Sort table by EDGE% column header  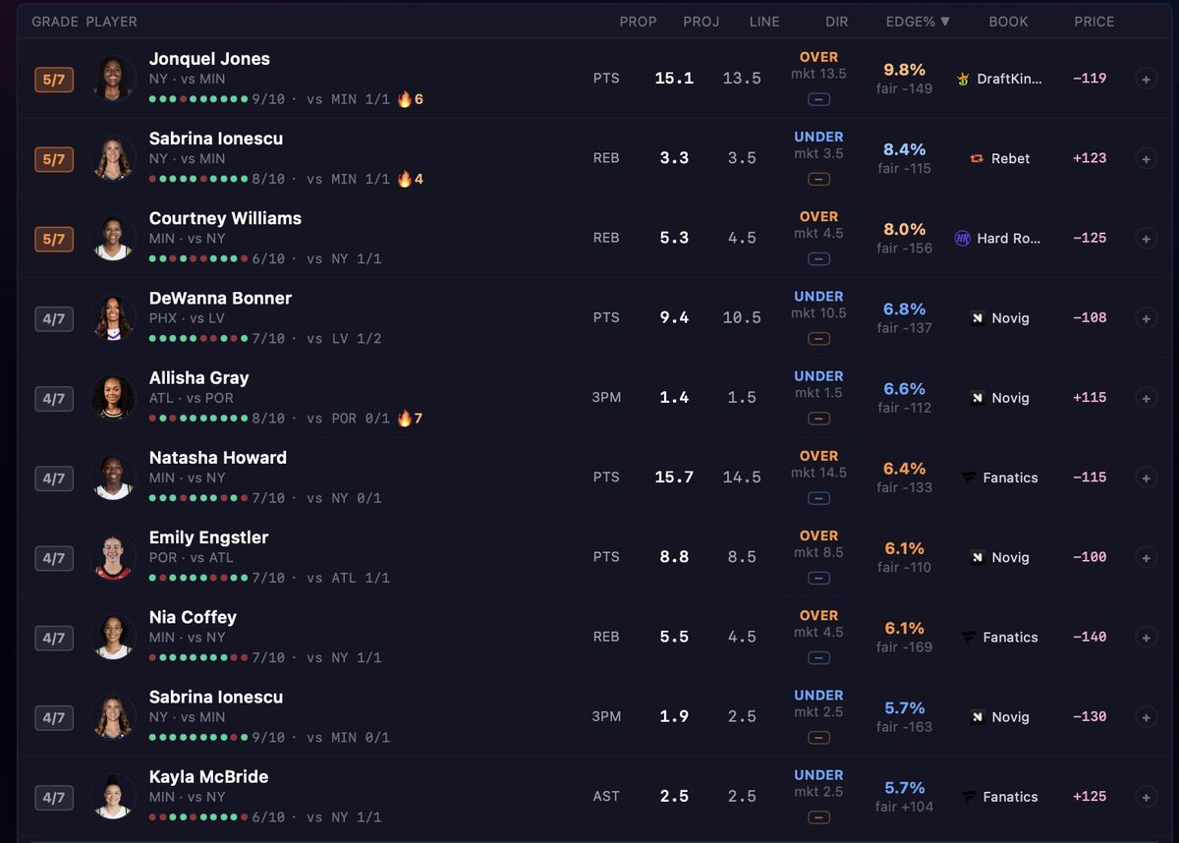(918, 22)
